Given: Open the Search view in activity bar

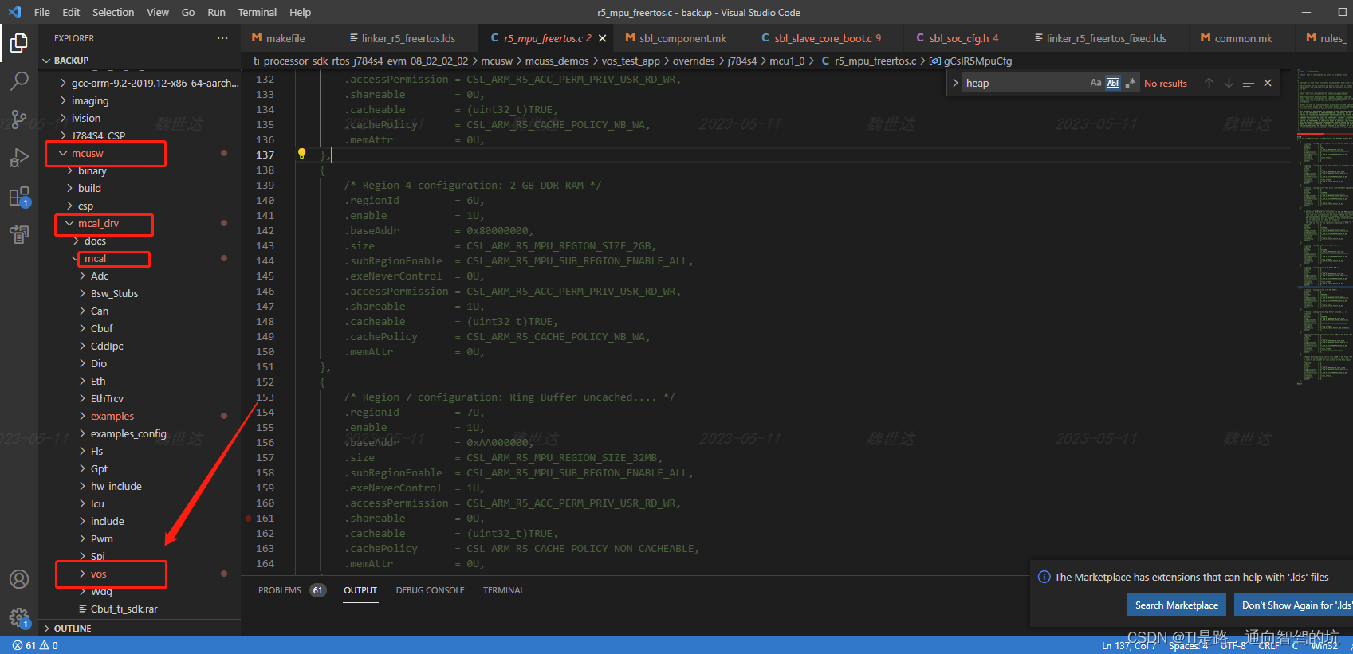Looking at the screenshot, I should (19, 80).
